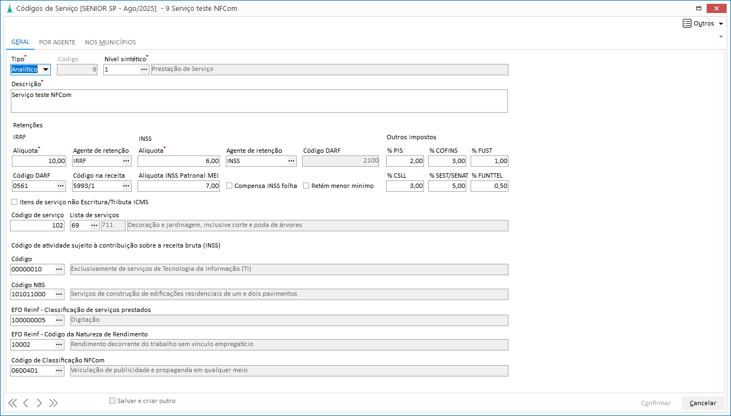
Task: Go to first record arrow
Action: pos(12,402)
